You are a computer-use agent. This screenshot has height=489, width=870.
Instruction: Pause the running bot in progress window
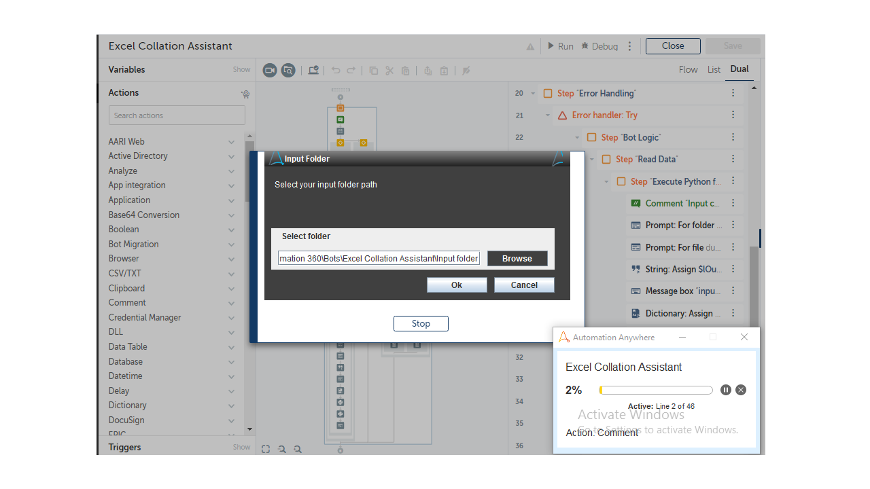click(726, 390)
